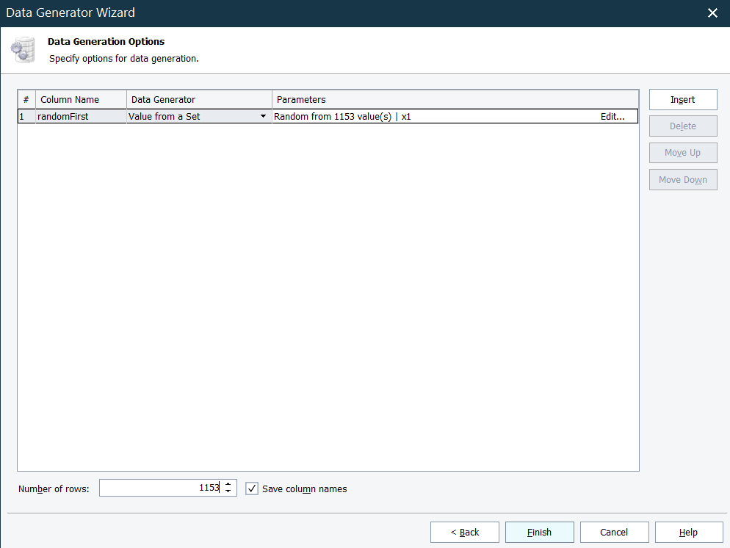Click the Column Name header

(81, 99)
